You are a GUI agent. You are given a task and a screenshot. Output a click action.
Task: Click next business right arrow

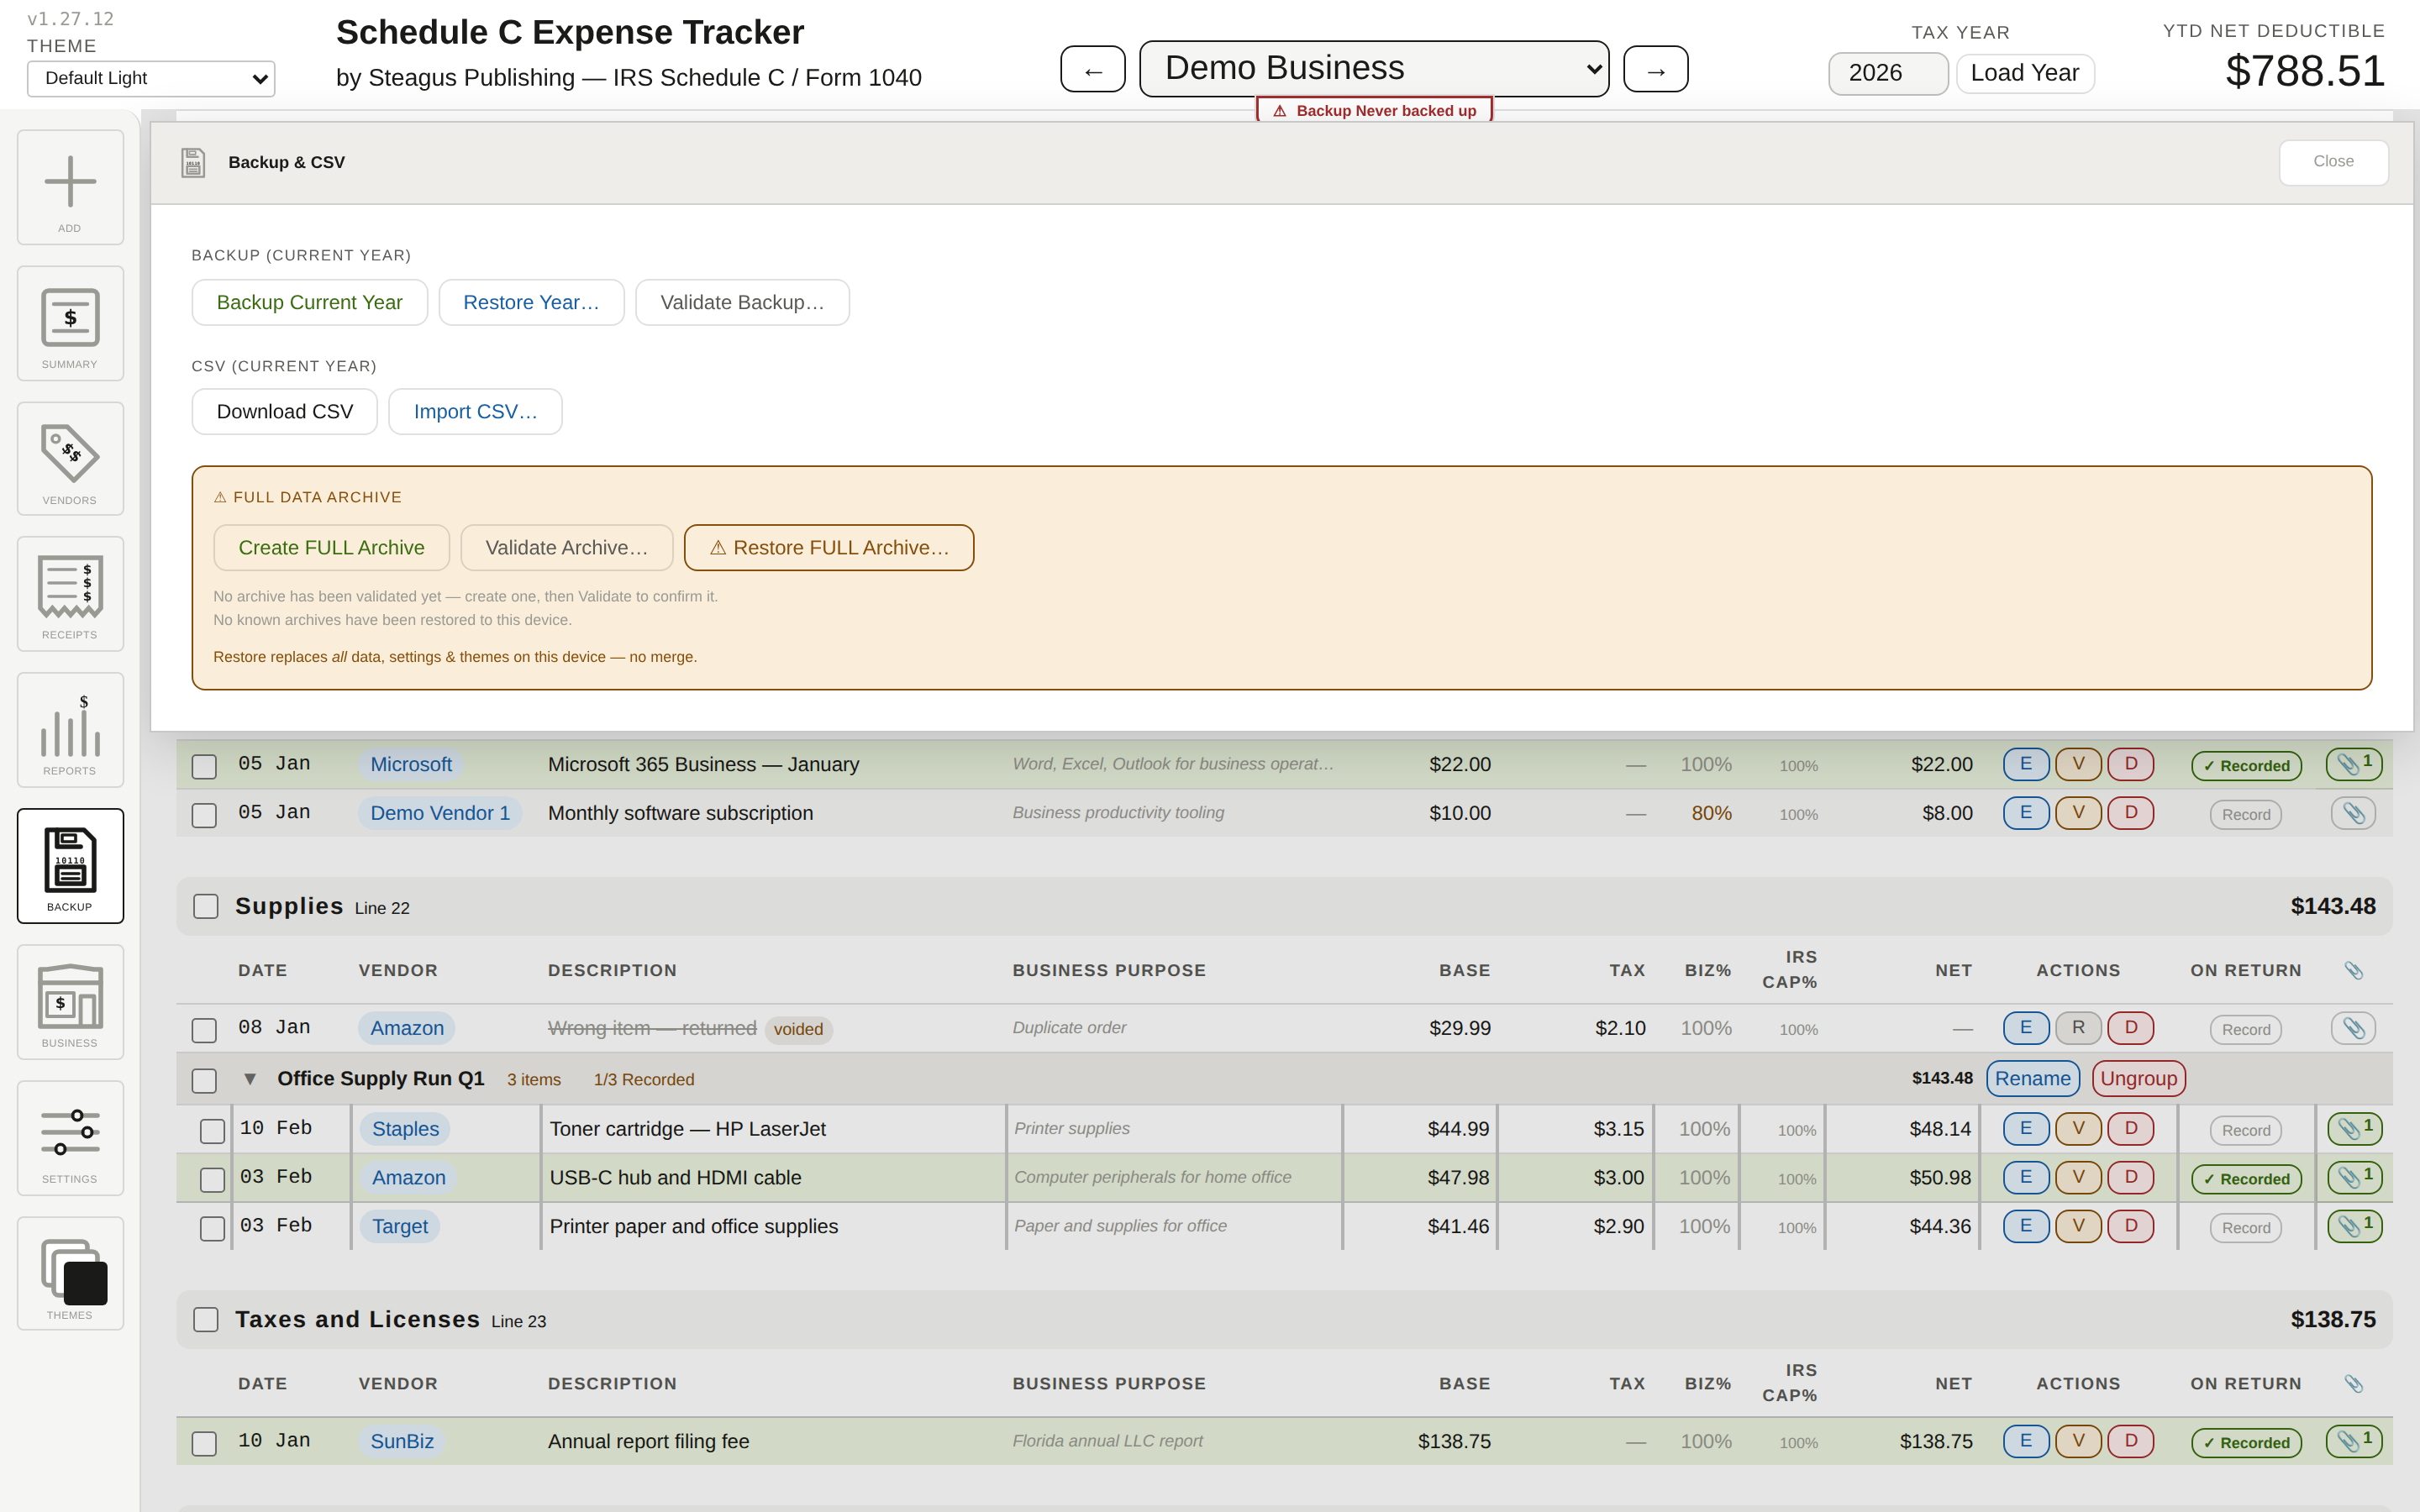(1656, 69)
